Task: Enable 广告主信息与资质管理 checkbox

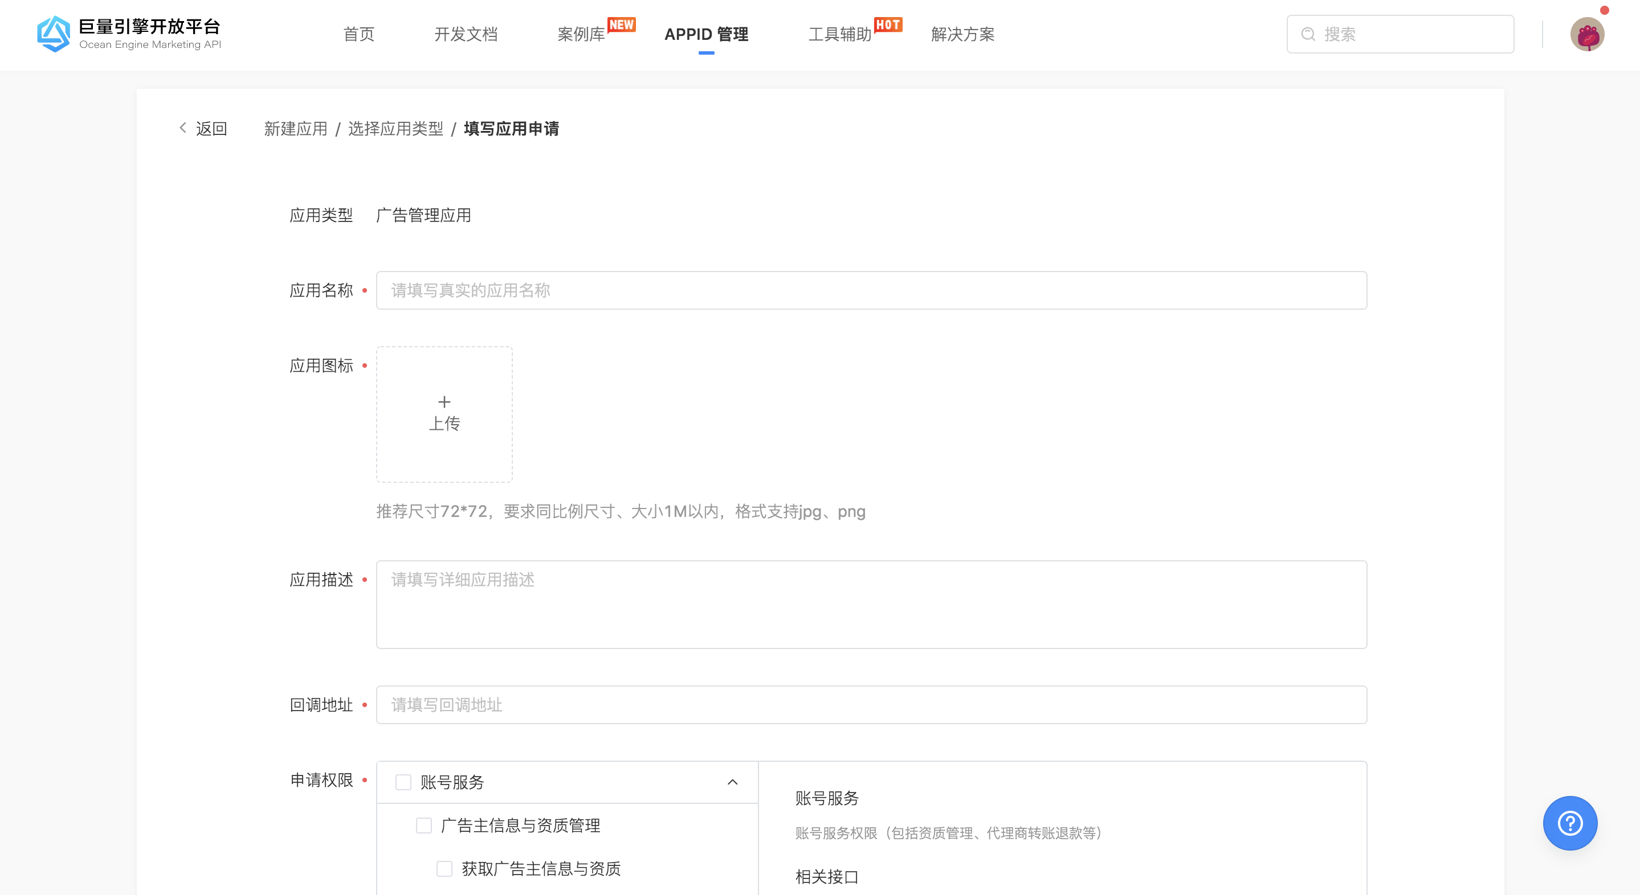Action: pos(424,825)
